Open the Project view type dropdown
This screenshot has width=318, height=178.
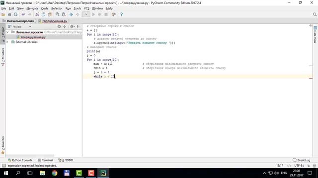30,27
